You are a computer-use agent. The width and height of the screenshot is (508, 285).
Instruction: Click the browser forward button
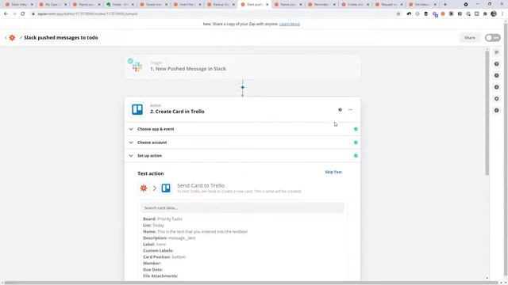[14, 14]
